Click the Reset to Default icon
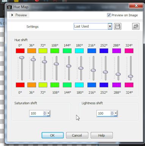 (x=136, y=26)
